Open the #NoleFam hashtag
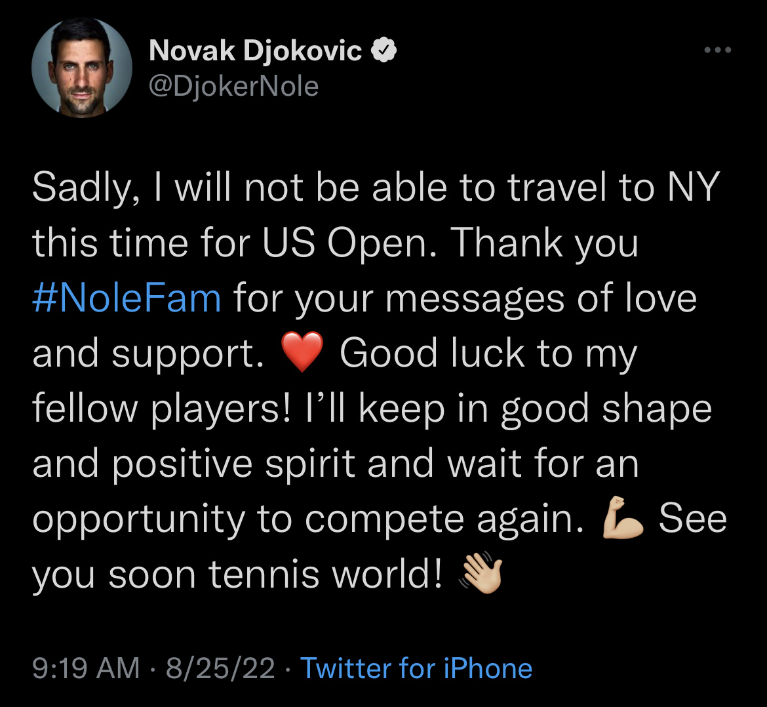767x707 pixels. (x=127, y=298)
